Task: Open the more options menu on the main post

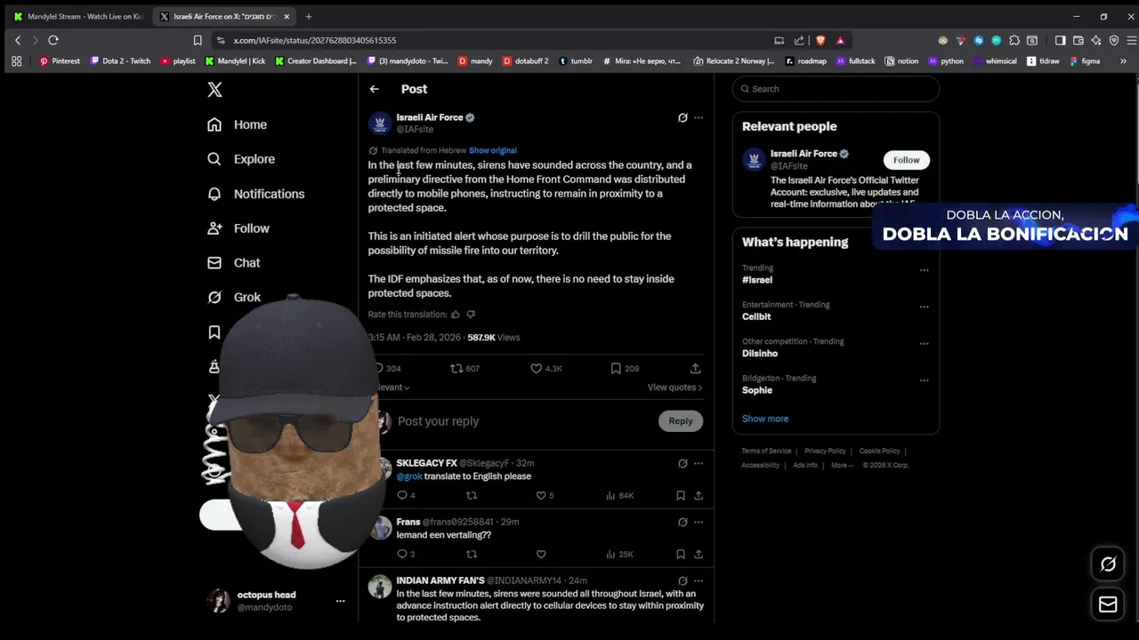Action: [x=699, y=117]
